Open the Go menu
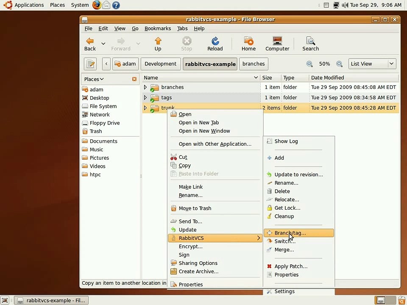Image resolution: width=407 pixels, height=305 pixels. (x=135, y=28)
